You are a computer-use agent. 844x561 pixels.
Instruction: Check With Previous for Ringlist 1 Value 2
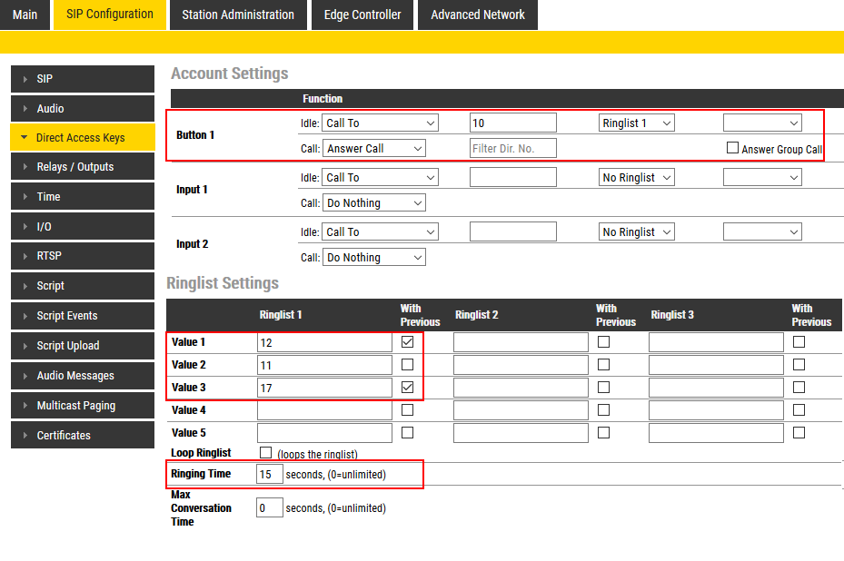coord(407,365)
